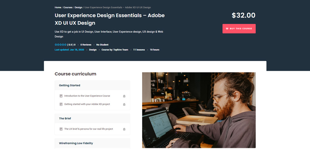Click the course title heading

[110, 19]
